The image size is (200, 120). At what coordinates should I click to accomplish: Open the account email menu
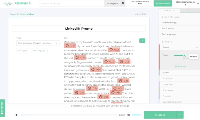186,3
